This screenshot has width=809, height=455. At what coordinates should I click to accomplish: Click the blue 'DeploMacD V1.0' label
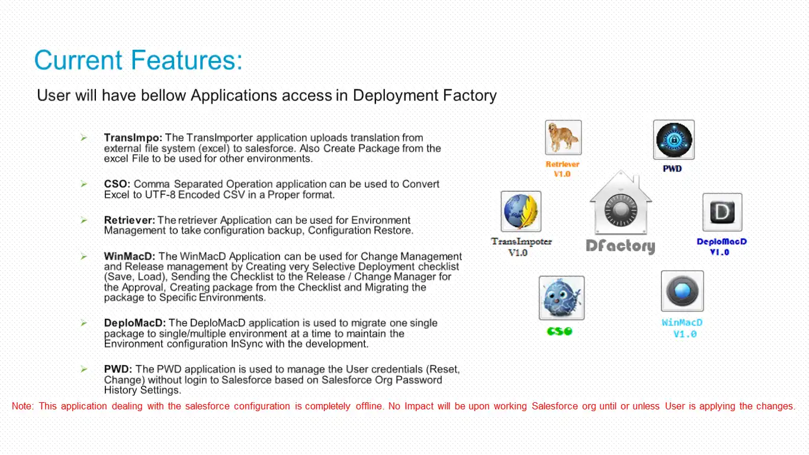click(x=721, y=246)
